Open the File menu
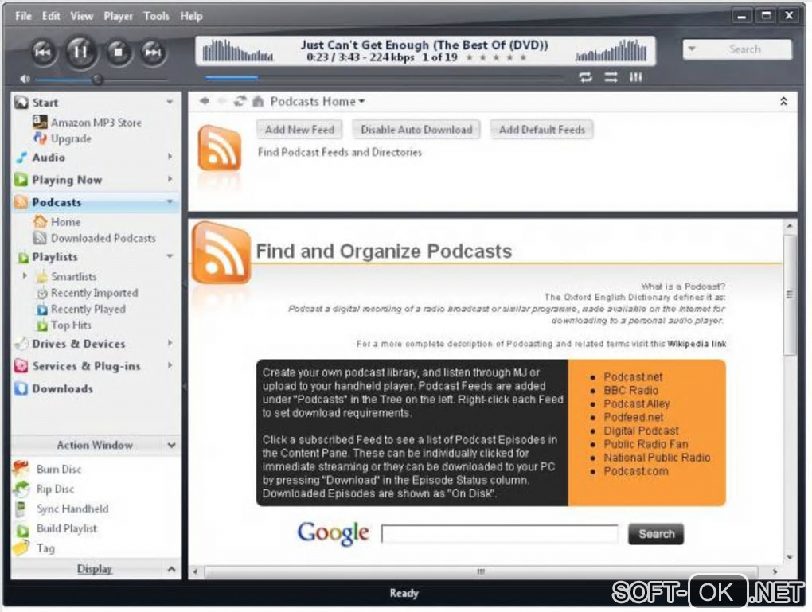This screenshot has height=612, width=812. pos(23,16)
